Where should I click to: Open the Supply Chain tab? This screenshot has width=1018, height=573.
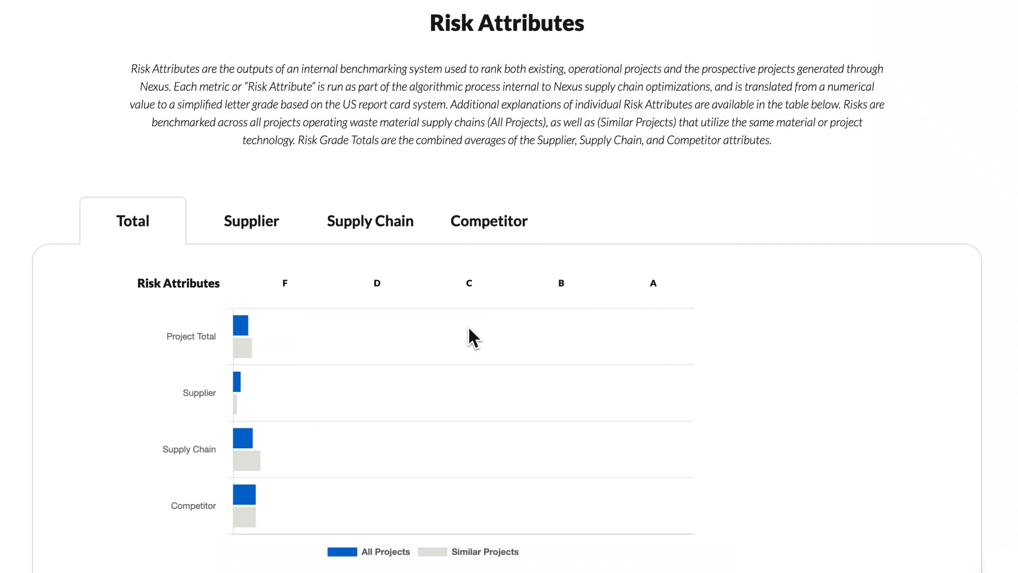(x=370, y=221)
